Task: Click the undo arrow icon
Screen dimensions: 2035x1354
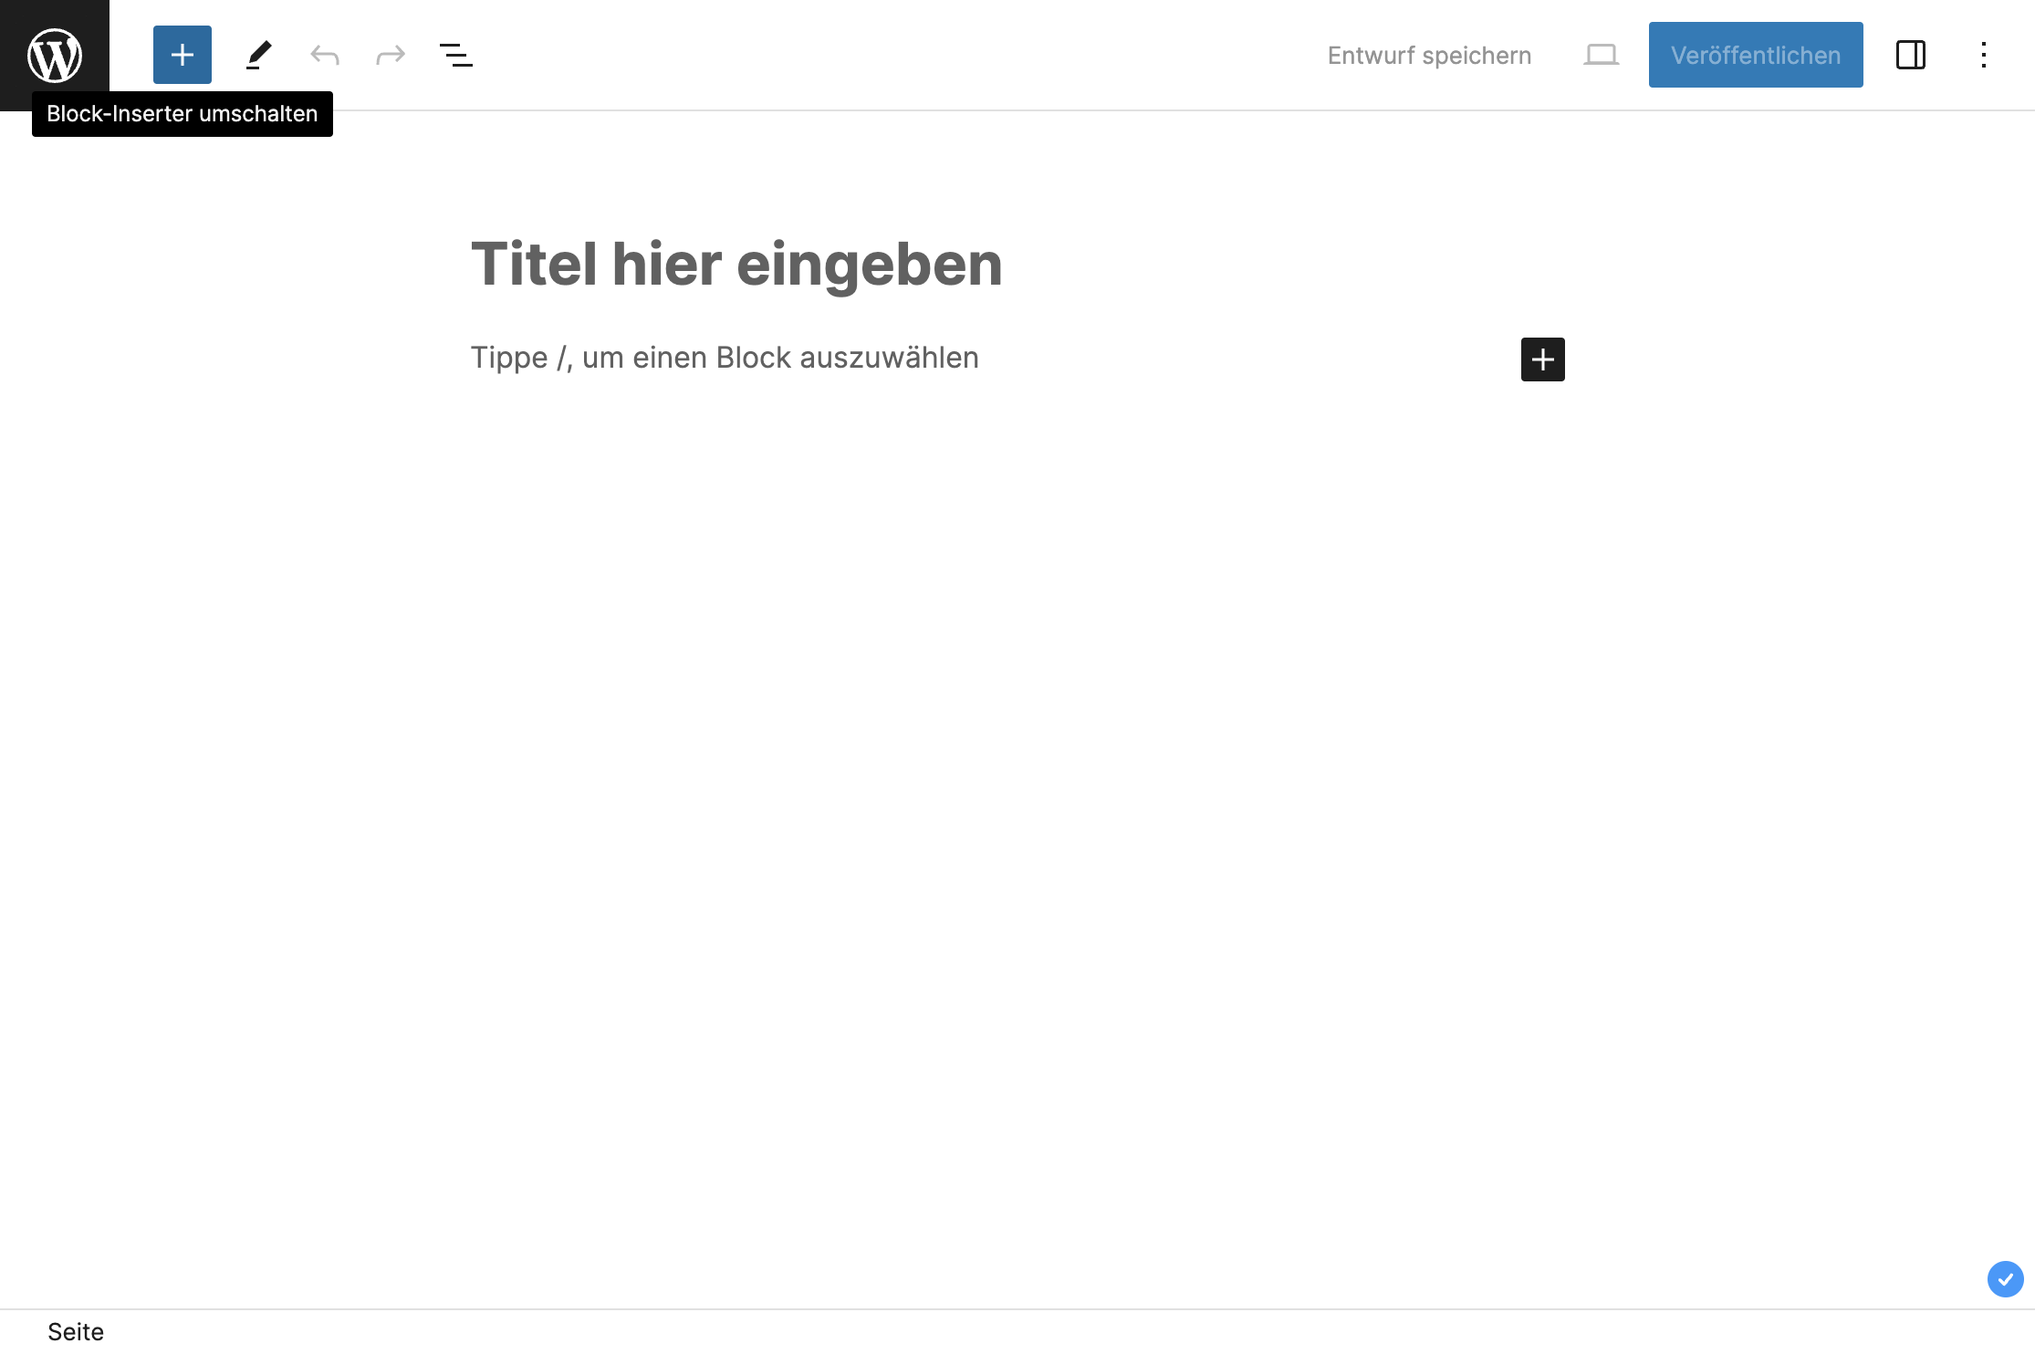Action: pyautogui.click(x=325, y=55)
